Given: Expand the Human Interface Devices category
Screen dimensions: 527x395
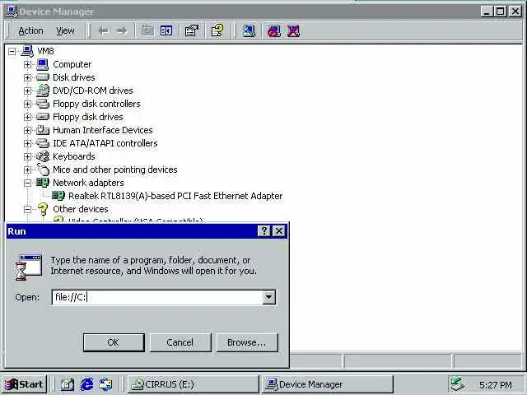Looking at the screenshot, I should (27, 130).
